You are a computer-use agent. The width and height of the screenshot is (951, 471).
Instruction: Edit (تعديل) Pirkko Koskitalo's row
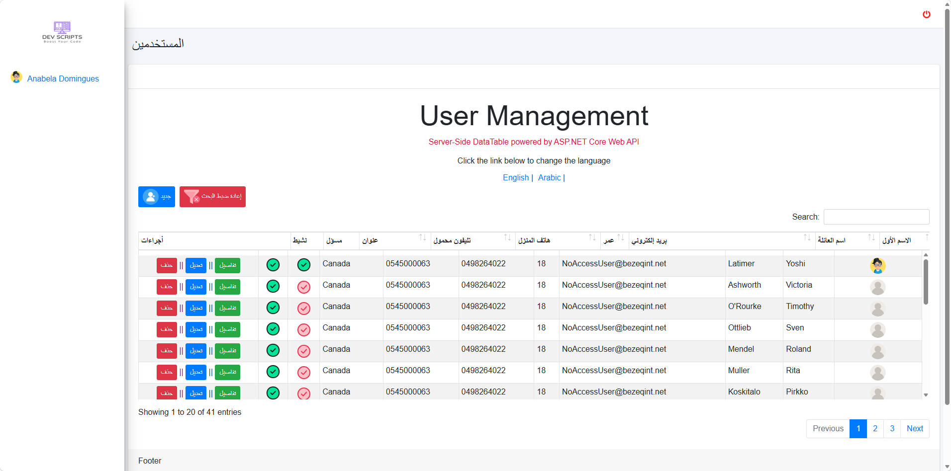pyautogui.click(x=196, y=392)
